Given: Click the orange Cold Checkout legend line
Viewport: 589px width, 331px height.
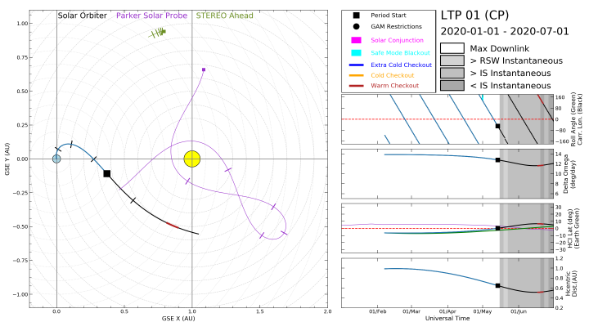Looking at the screenshot, I should pos(356,75).
